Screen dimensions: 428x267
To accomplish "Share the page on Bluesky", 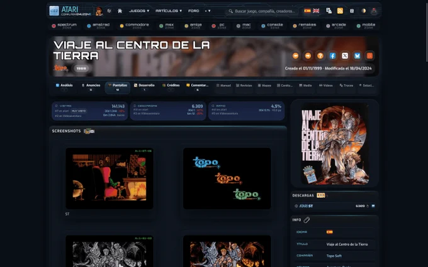I will coord(357,56).
